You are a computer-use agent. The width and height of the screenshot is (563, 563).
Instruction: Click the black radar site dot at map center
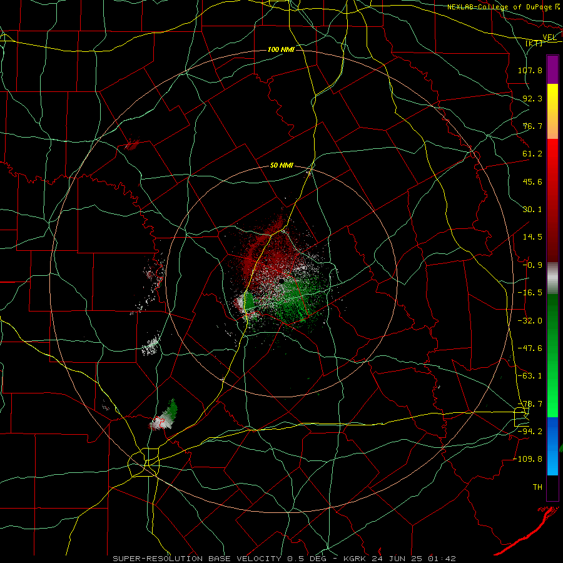pyautogui.click(x=281, y=280)
